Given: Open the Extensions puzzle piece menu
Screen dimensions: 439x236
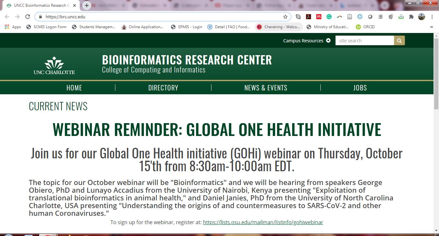Looking at the screenshot, I should (x=411, y=17).
